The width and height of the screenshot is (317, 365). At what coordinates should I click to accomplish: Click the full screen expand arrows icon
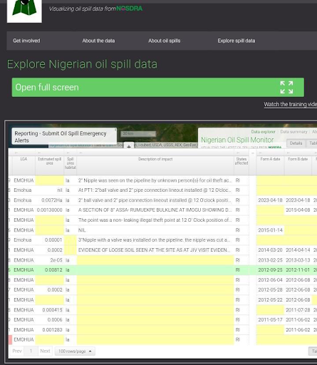286,87
